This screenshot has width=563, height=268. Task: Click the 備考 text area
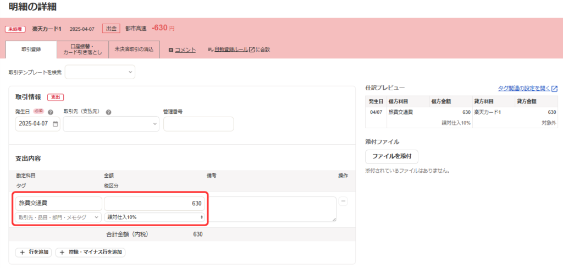coord(272,209)
